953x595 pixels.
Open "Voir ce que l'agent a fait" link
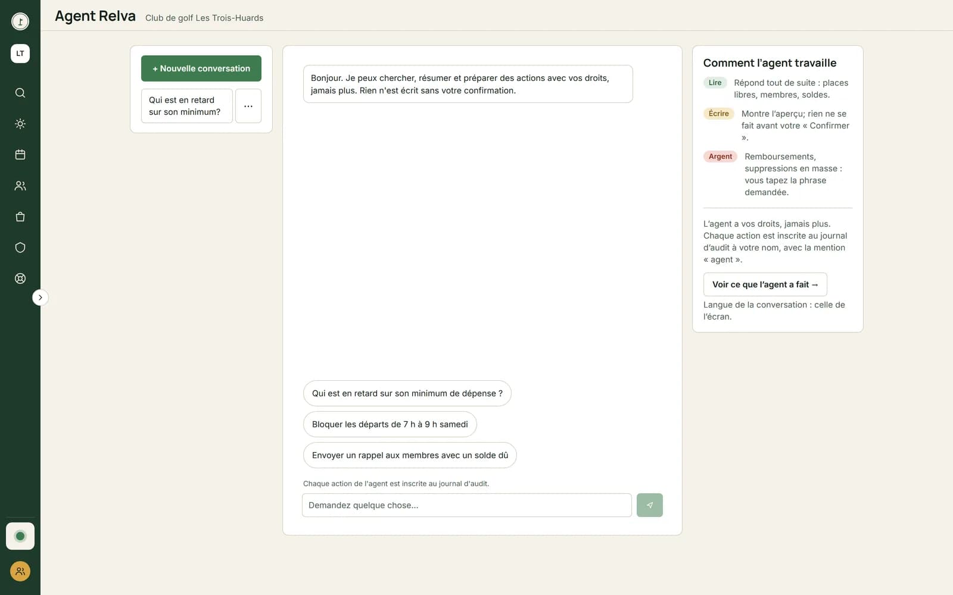point(765,284)
